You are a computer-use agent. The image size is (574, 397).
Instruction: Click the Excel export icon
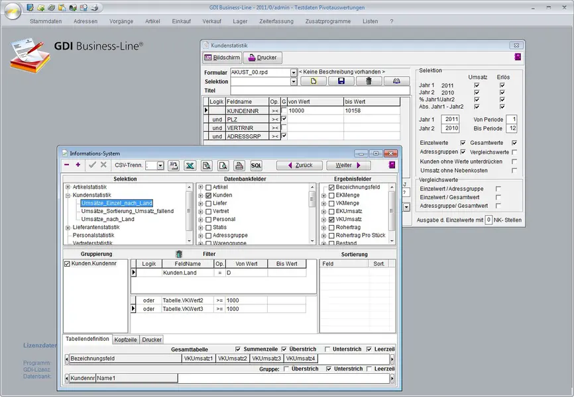click(190, 165)
